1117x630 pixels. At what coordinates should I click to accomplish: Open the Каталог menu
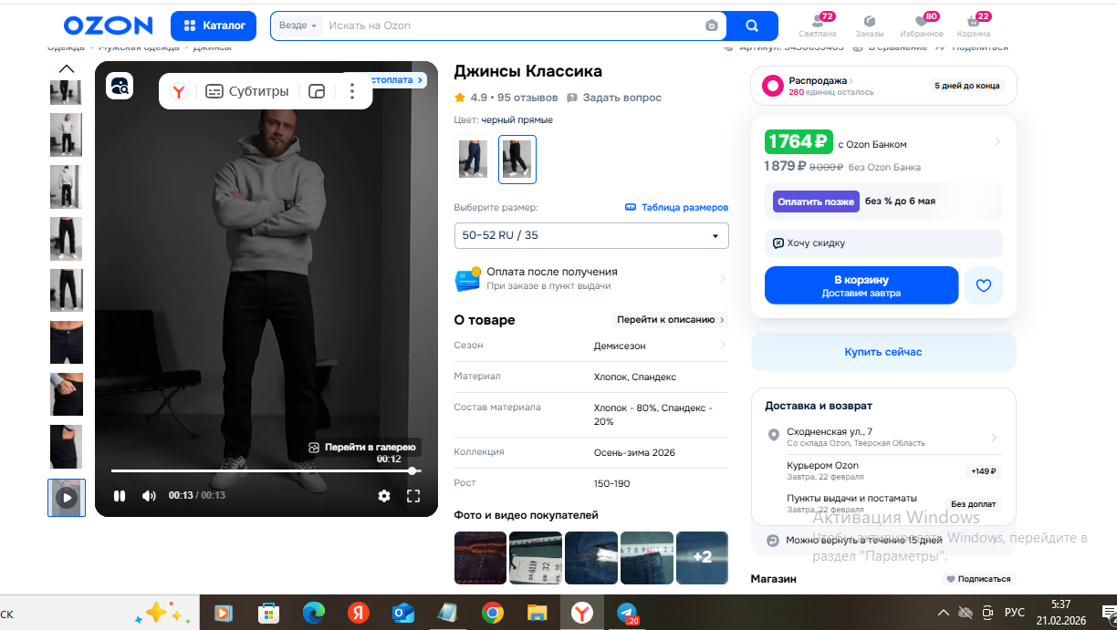[214, 26]
